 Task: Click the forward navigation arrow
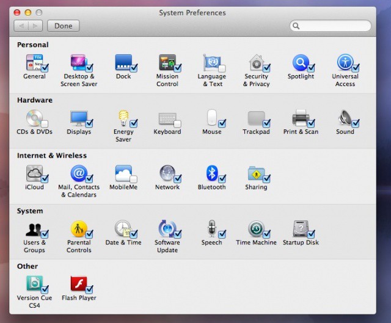pyautogui.click(x=35, y=26)
